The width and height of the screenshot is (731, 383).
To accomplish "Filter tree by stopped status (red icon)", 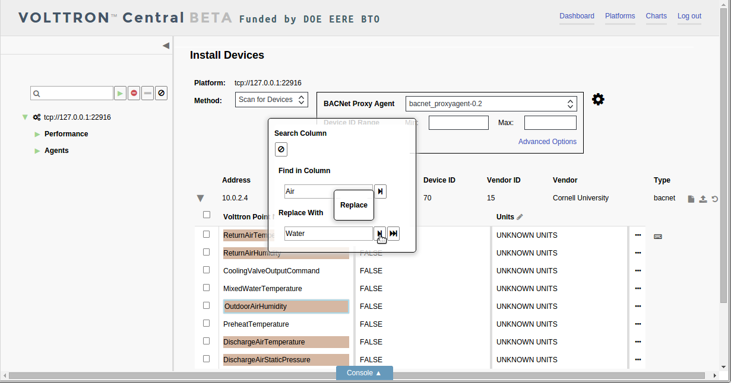I will coord(134,93).
